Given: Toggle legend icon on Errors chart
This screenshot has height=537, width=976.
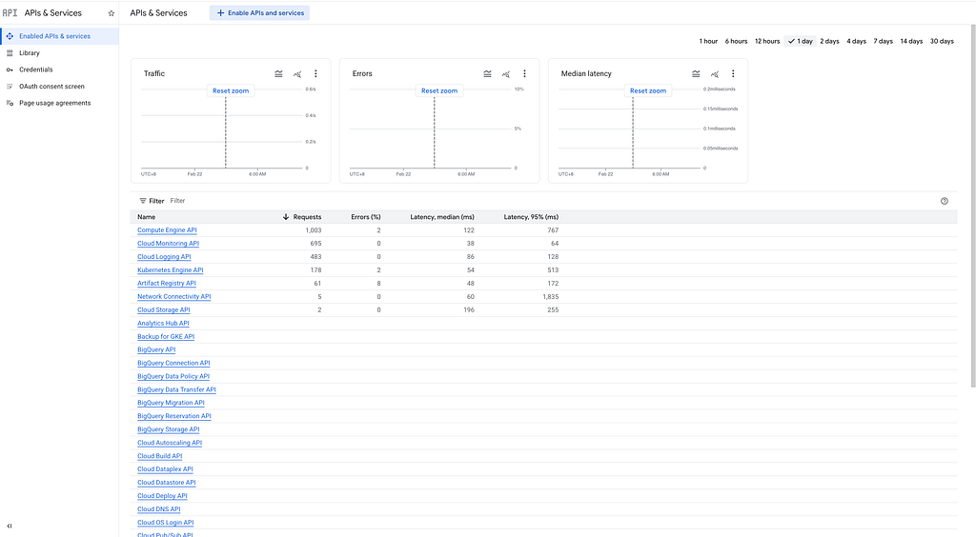Looking at the screenshot, I should pos(487,73).
